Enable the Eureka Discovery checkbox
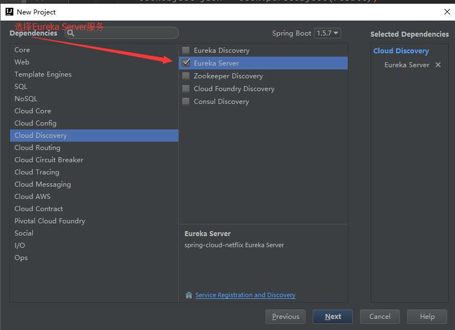This screenshot has height=330, width=455. coord(186,50)
